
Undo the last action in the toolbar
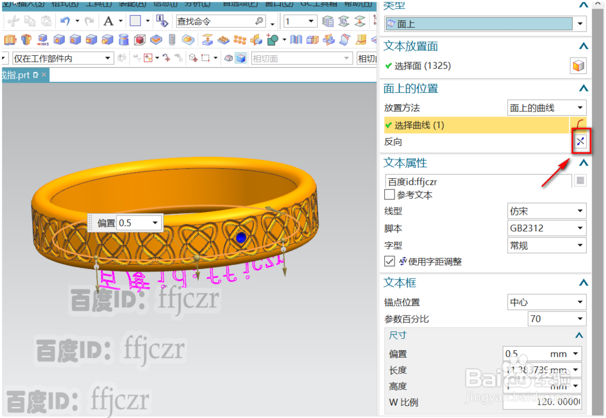[65, 20]
